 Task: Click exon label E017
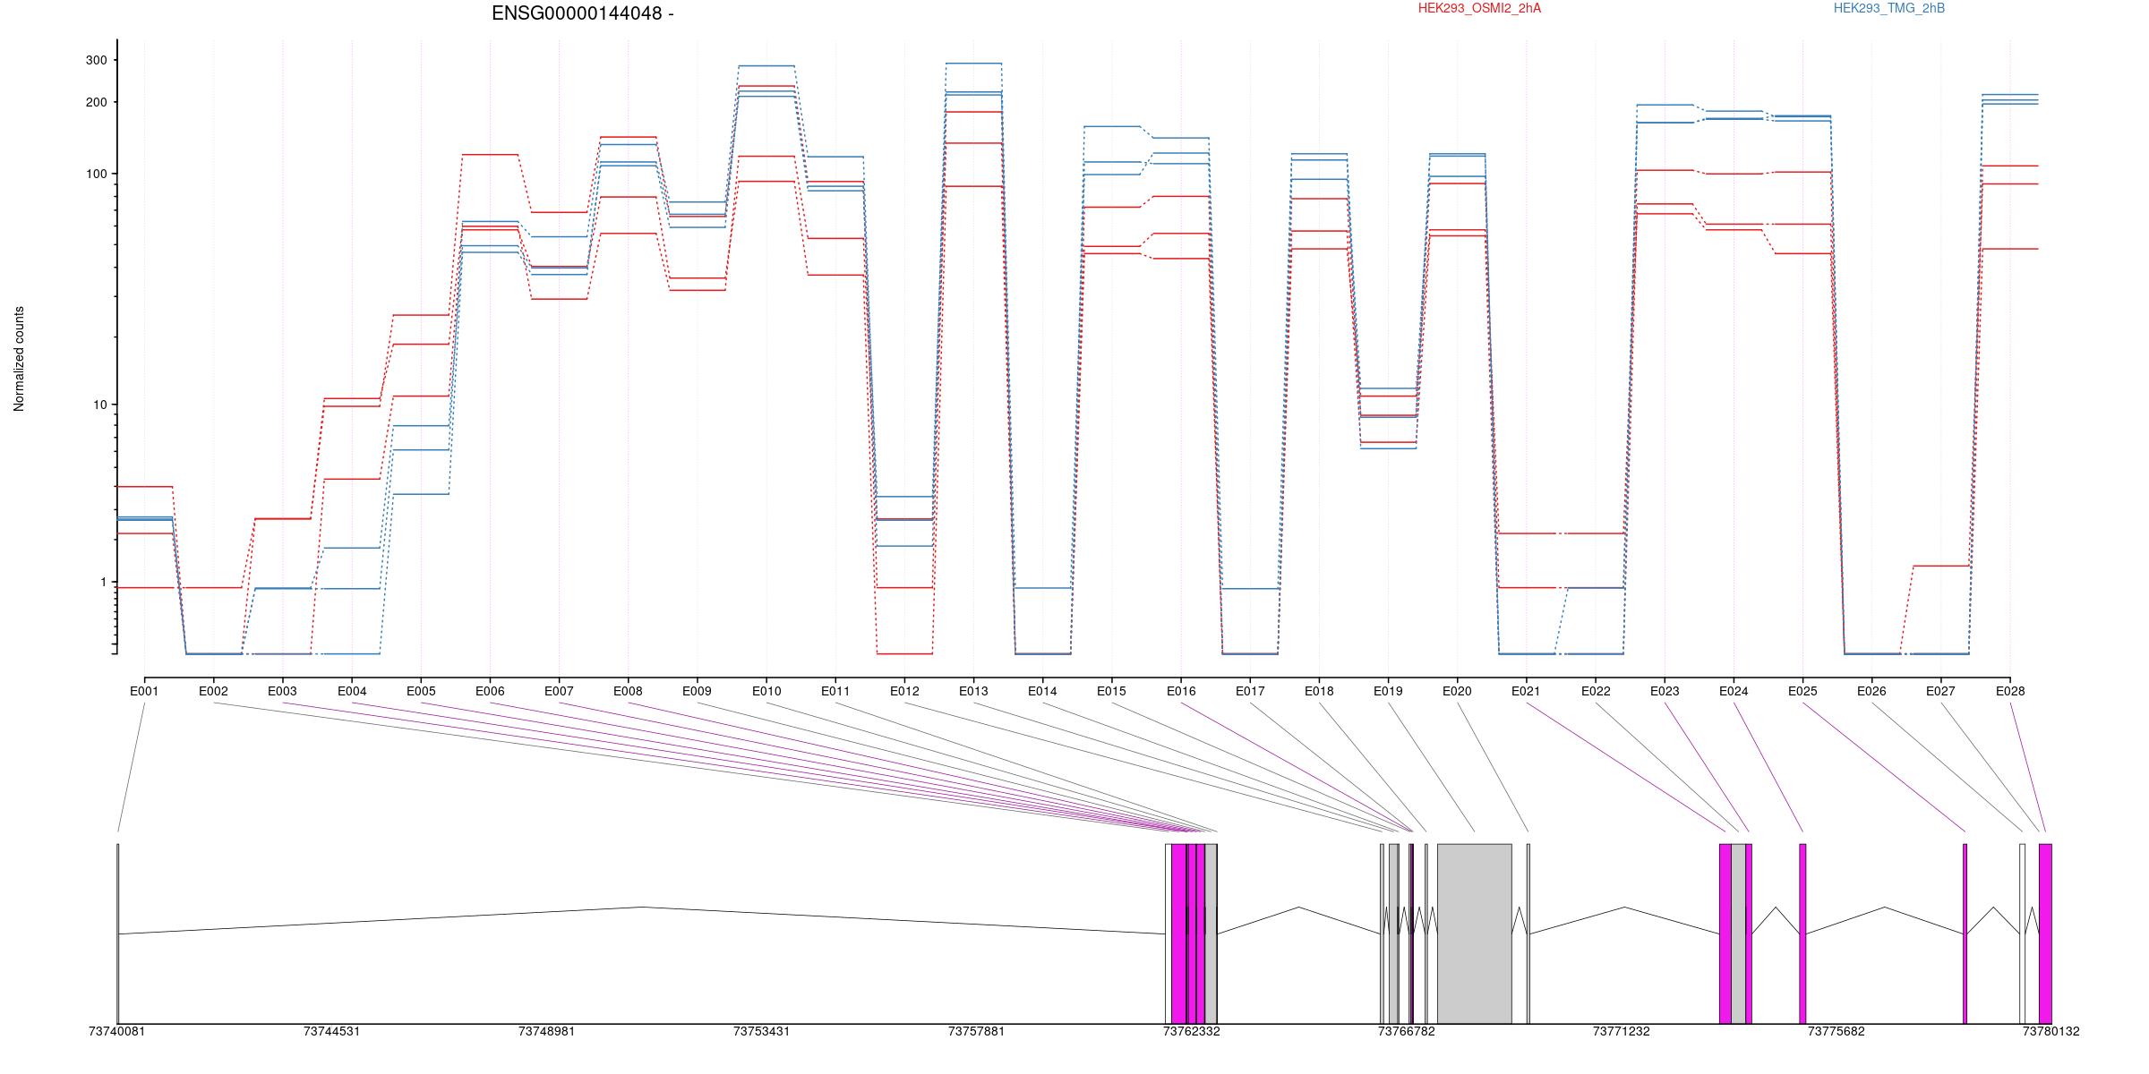point(1250,691)
